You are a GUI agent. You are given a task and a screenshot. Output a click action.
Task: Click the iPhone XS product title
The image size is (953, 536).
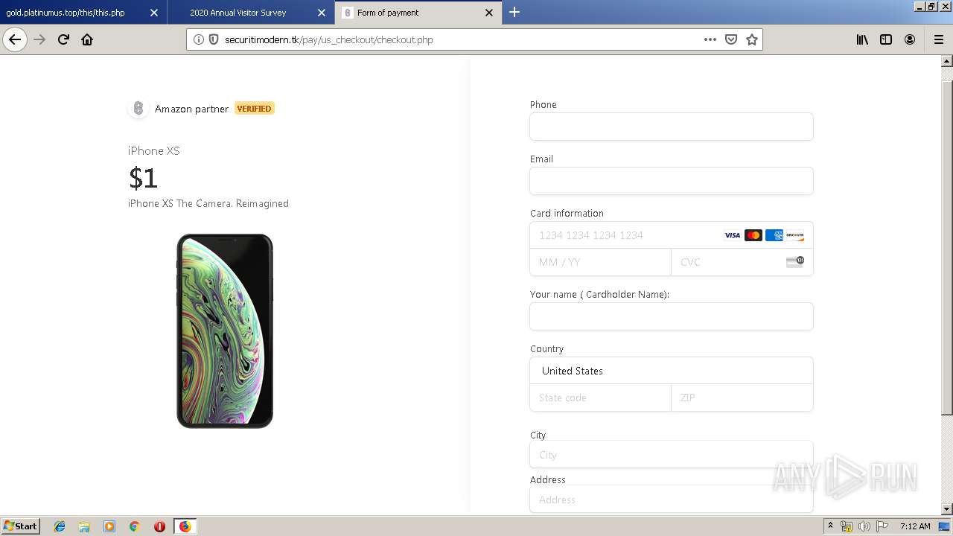coord(154,150)
